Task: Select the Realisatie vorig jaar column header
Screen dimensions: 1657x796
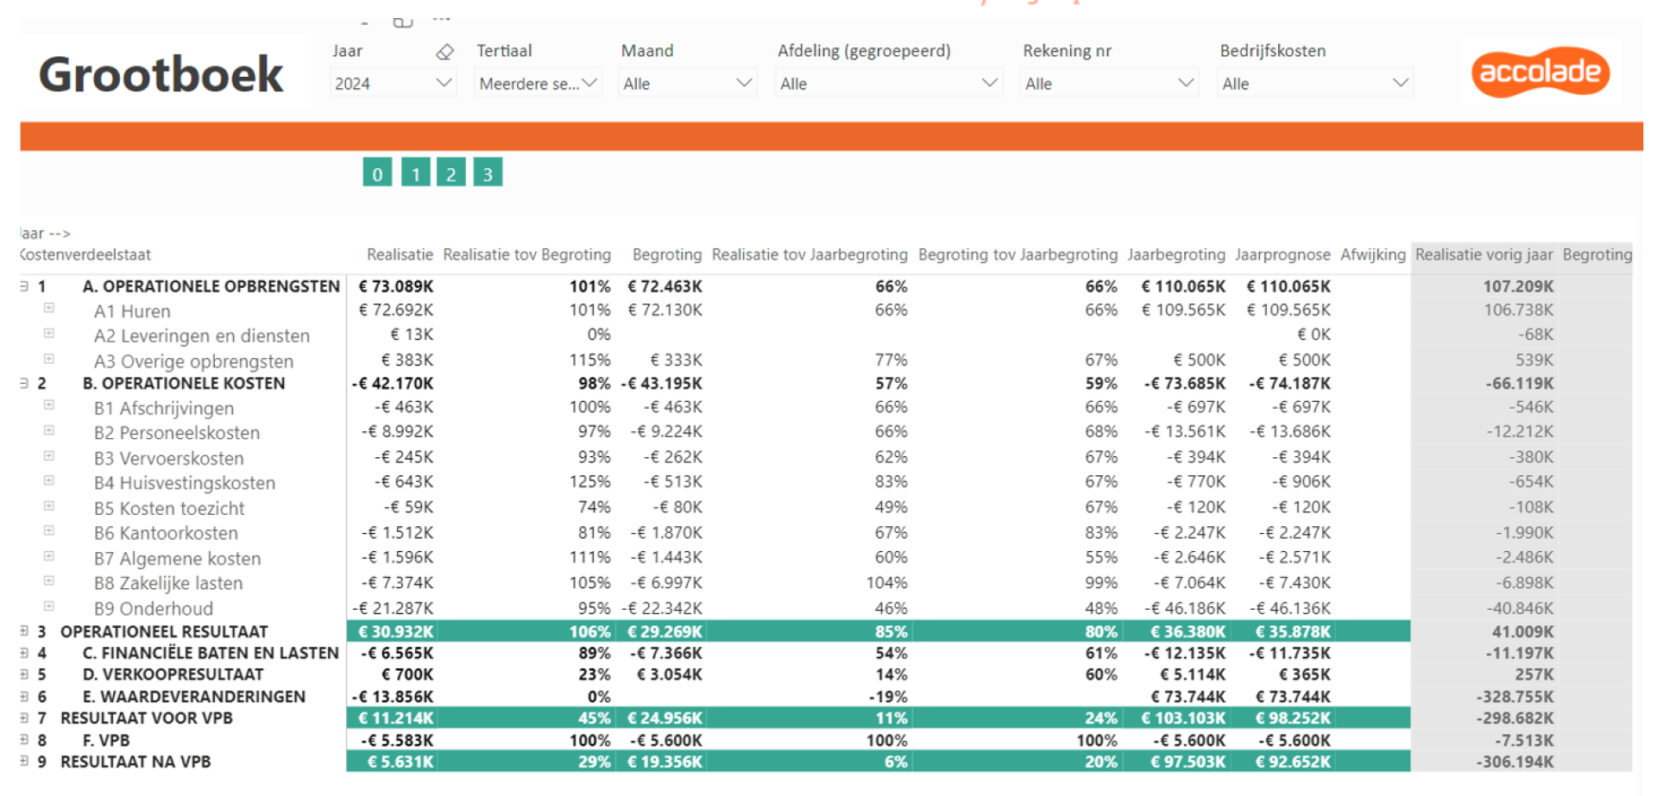Action: (x=1484, y=254)
